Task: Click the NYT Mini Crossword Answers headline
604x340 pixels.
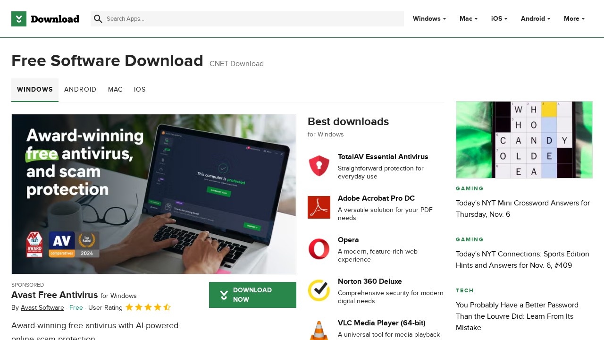Action: click(x=522, y=209)
